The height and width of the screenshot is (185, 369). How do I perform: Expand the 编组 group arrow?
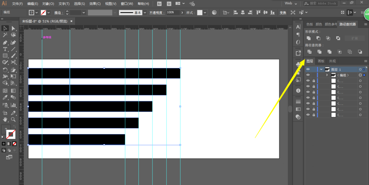pos(327,75)
